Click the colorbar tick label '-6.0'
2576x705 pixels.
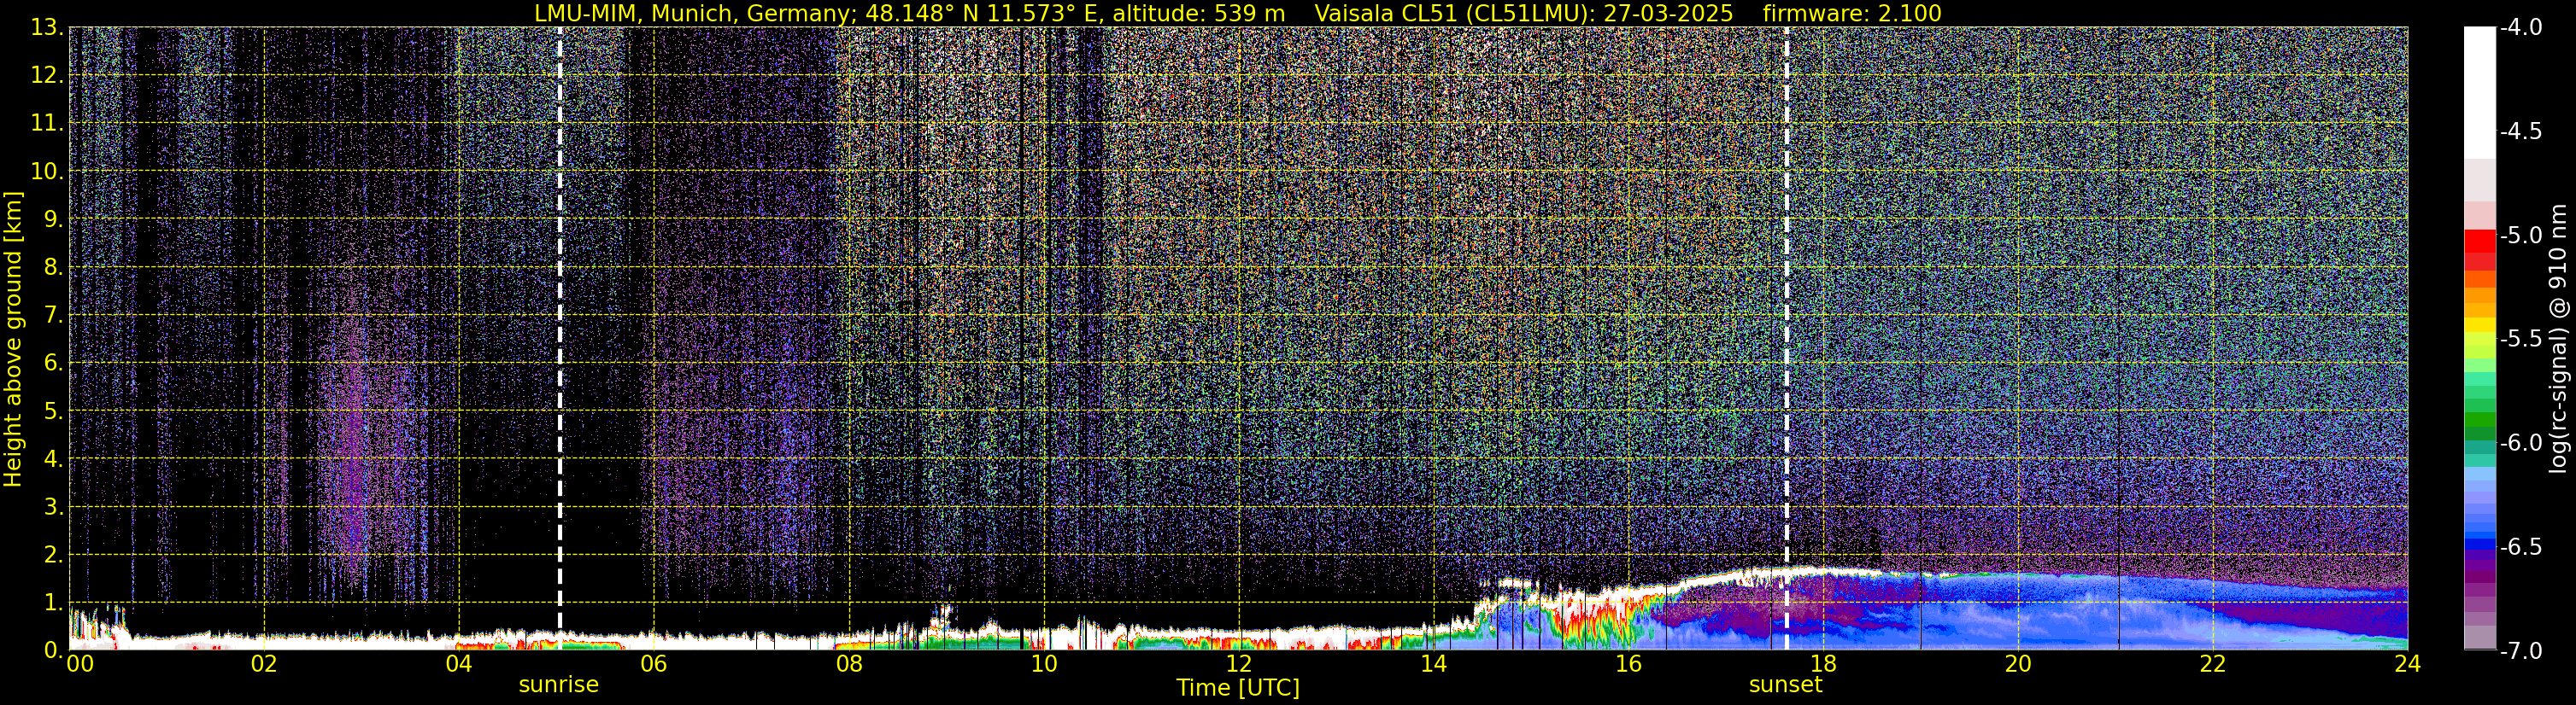point(2521,442)
